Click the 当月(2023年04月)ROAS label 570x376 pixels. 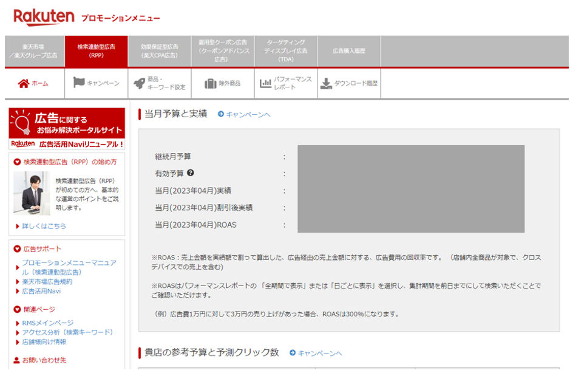coord(195,225)
